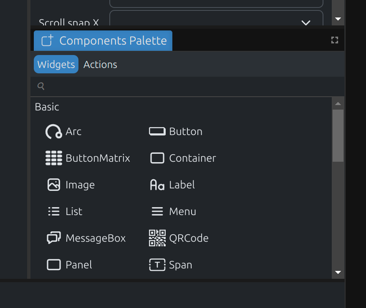The width and height of the screenshot is (366, 308).
Task: Choose the ButtonMatrix grid icon
Action: click(54, 158)
